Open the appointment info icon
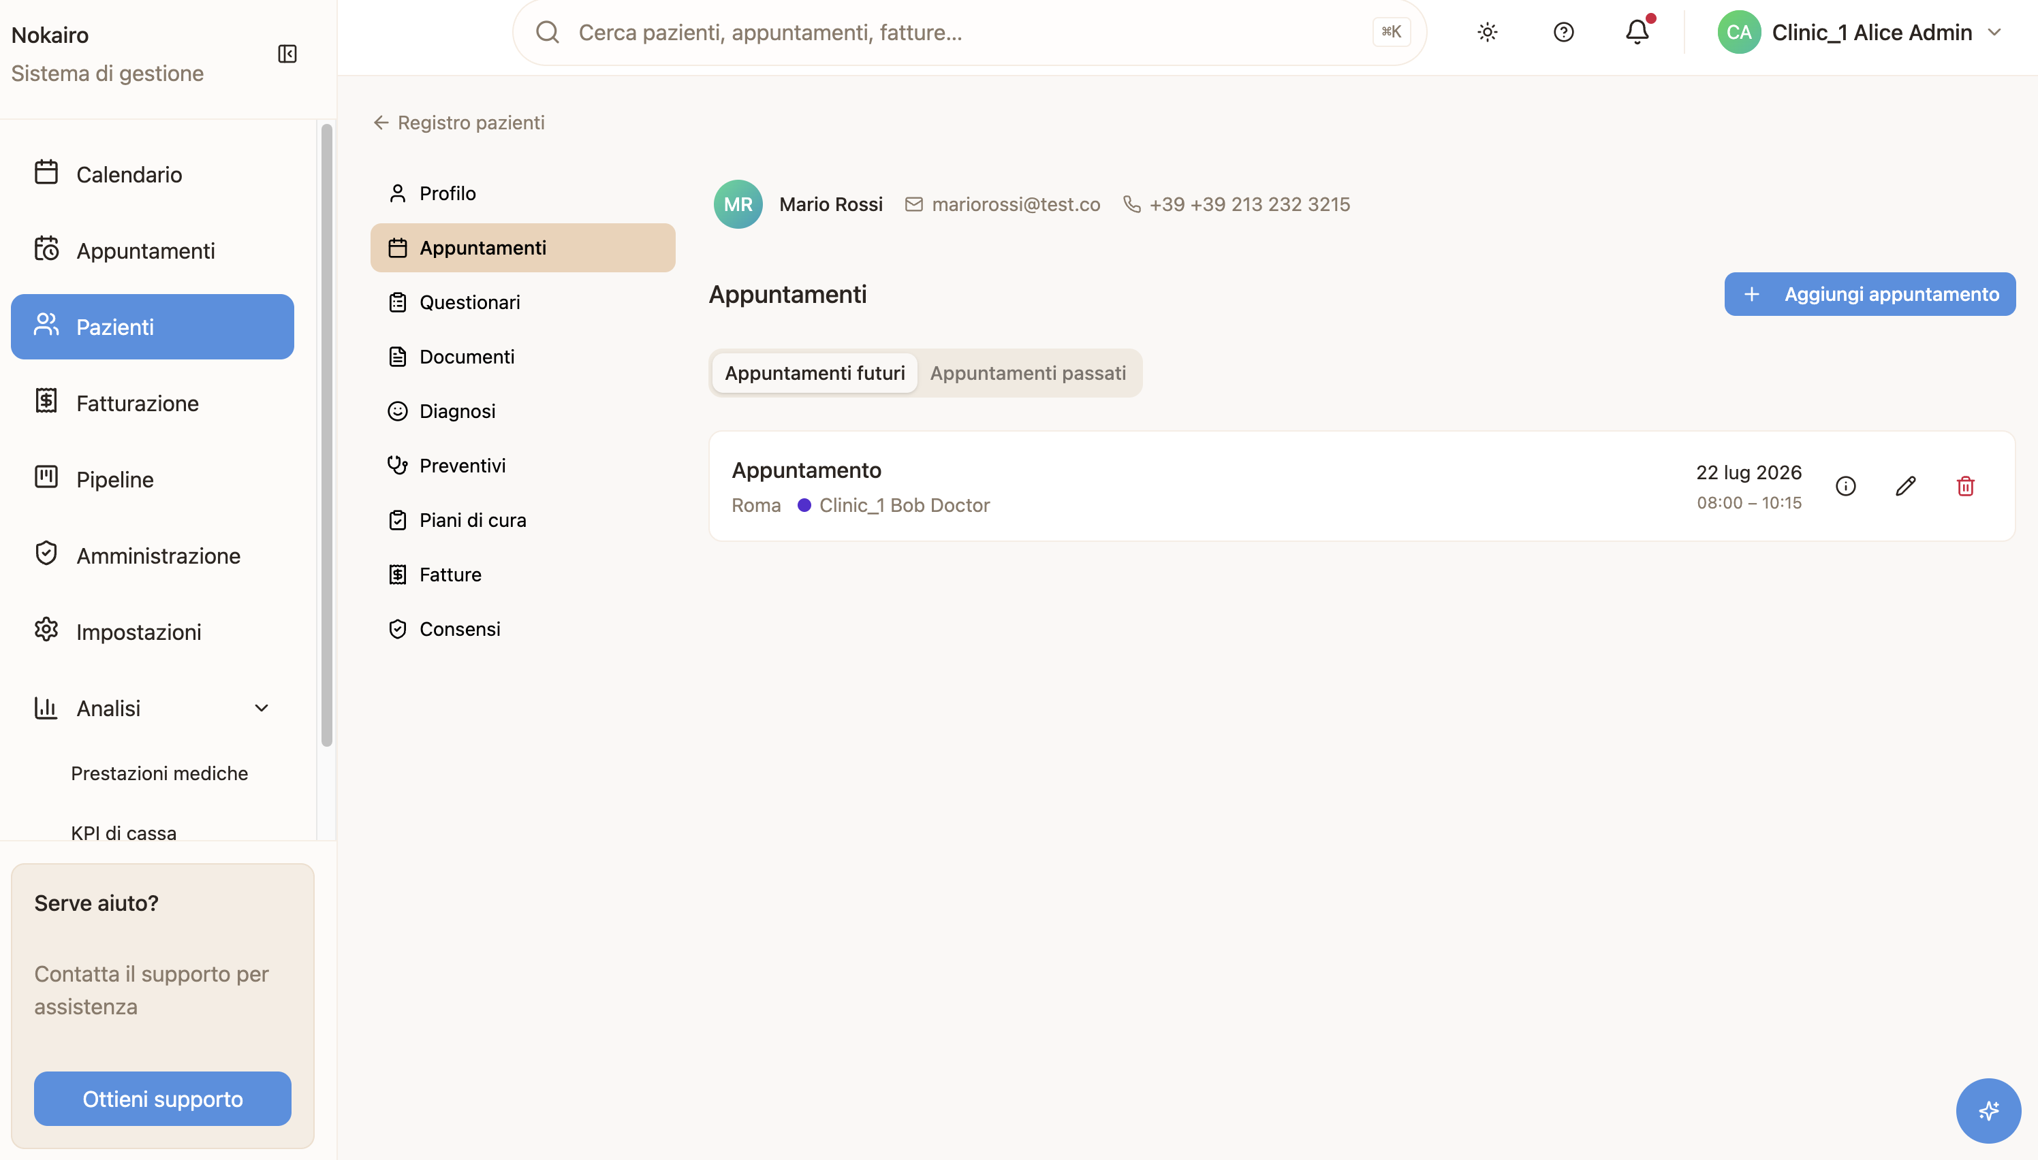This screenshot has height=1160, width=2038. click(x=1846, y=486)
